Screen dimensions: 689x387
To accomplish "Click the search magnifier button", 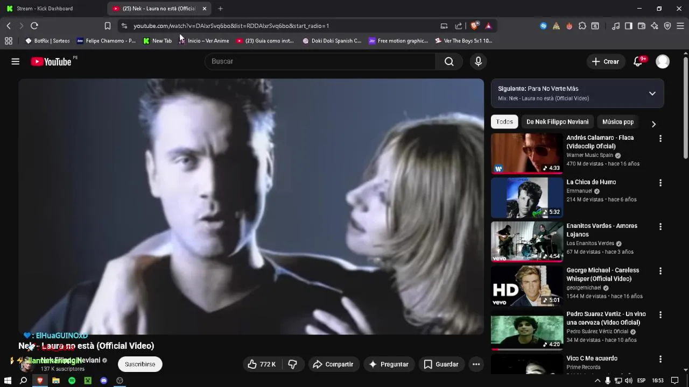I will click(449, 61).
